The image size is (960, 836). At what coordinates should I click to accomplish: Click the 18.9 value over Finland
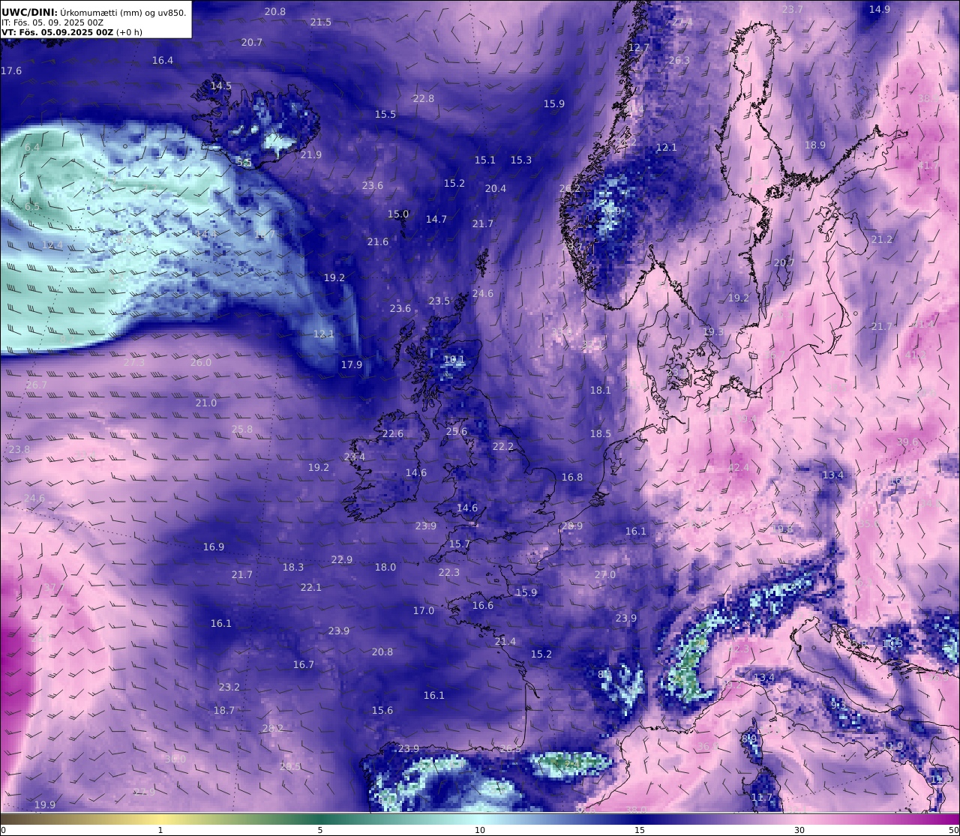pyautogui.click(x=815, y=145)
